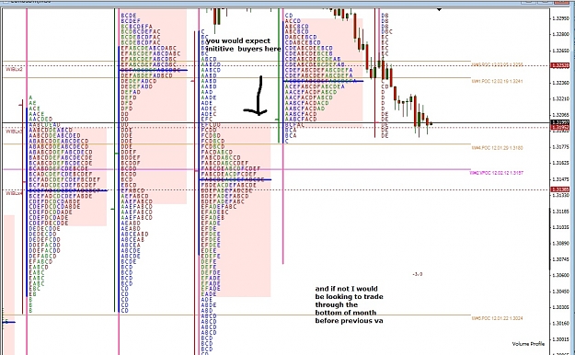The image size is (575, 355).
Task: Click the 1.30745 price axis label
Action: pos(561,259)
